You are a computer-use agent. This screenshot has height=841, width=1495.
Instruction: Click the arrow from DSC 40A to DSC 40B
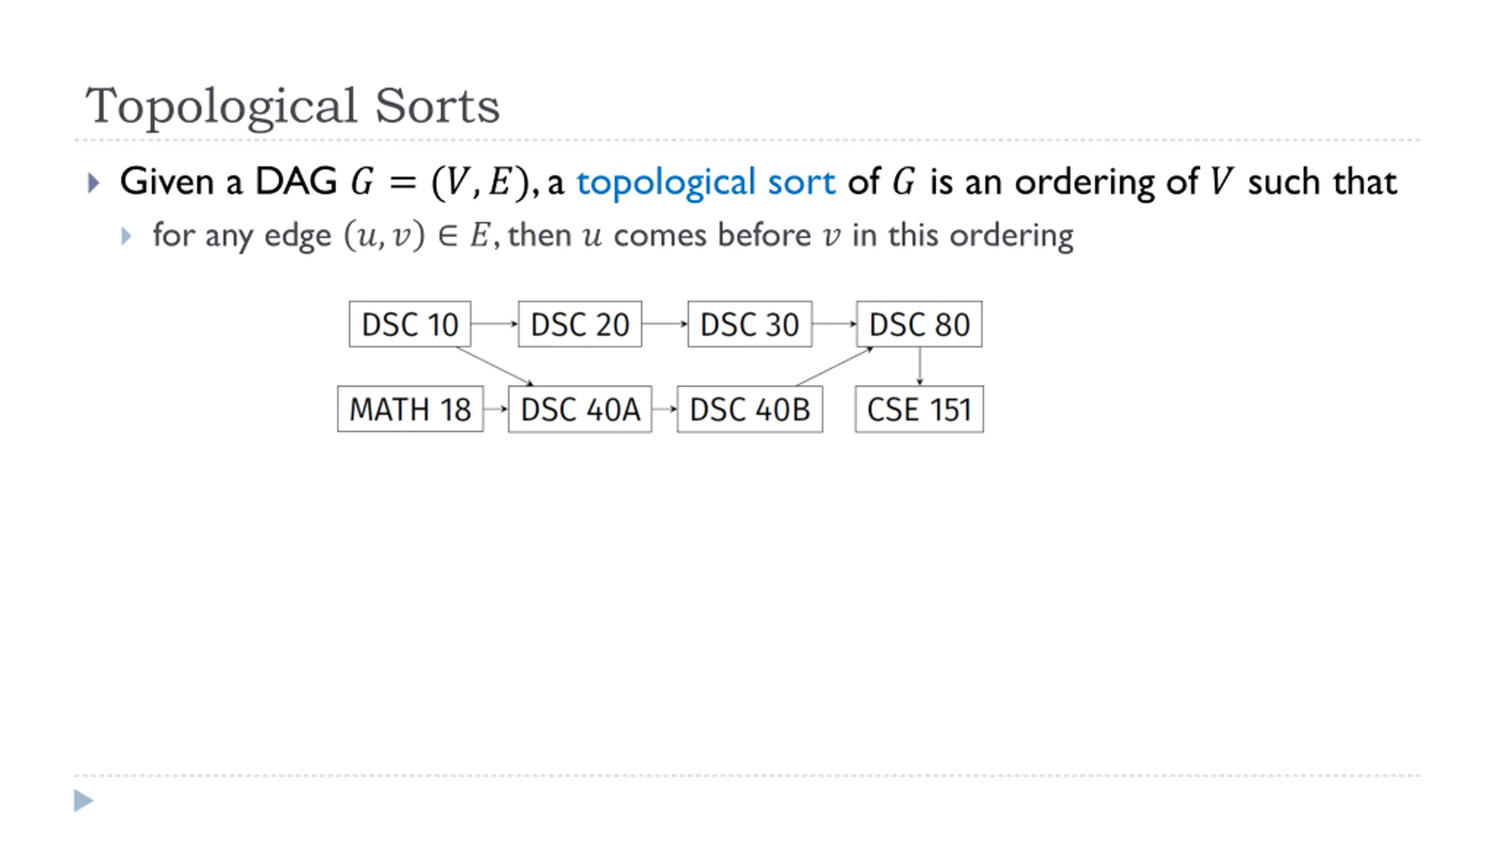point(665,409)
